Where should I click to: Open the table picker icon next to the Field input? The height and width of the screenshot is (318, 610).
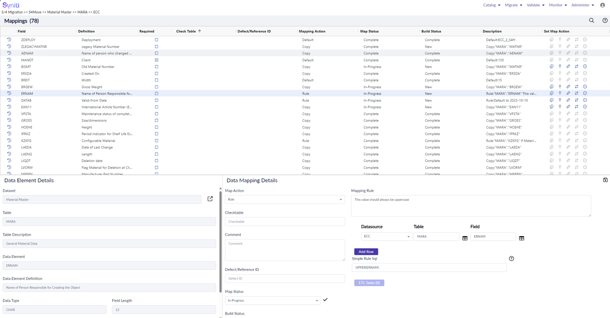tap(521, 238)
